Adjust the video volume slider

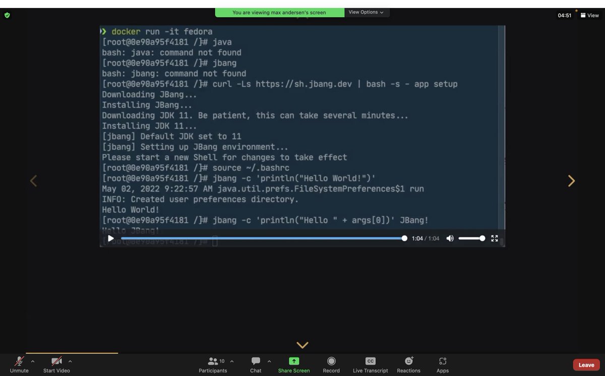(471, 238)
